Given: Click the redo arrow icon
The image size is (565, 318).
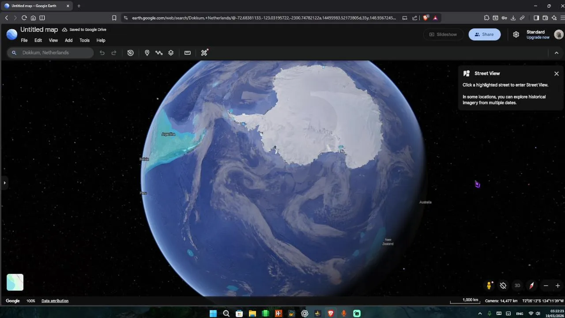Looking at the screenshot, I should pos(114,53).
